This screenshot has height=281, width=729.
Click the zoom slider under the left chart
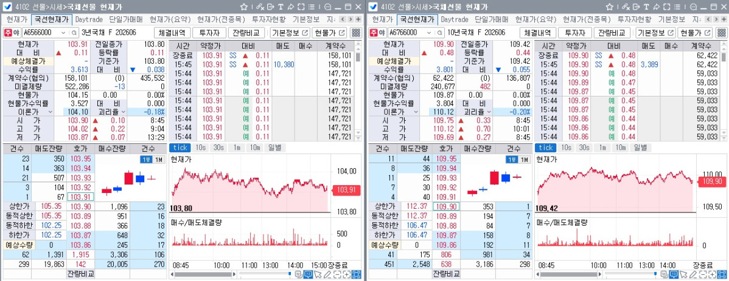click(x=265, y=274)
